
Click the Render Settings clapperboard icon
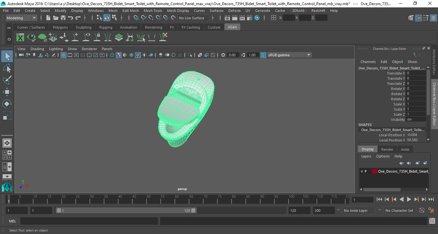pyautogui.click(x=250, y=18)
